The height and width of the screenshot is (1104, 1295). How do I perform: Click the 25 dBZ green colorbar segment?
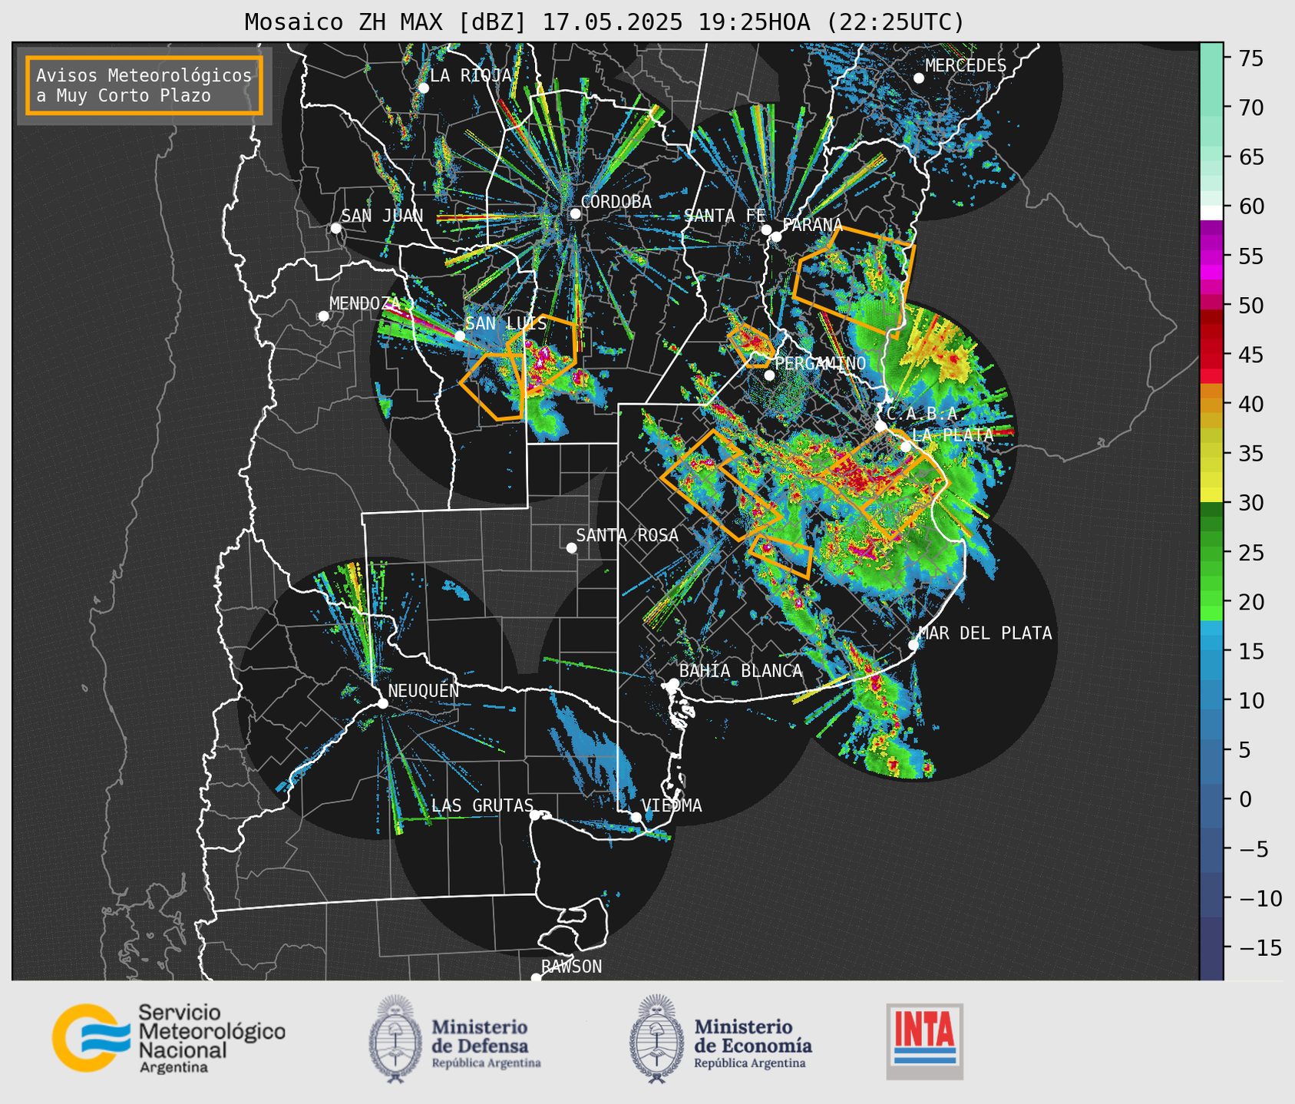1211,553
